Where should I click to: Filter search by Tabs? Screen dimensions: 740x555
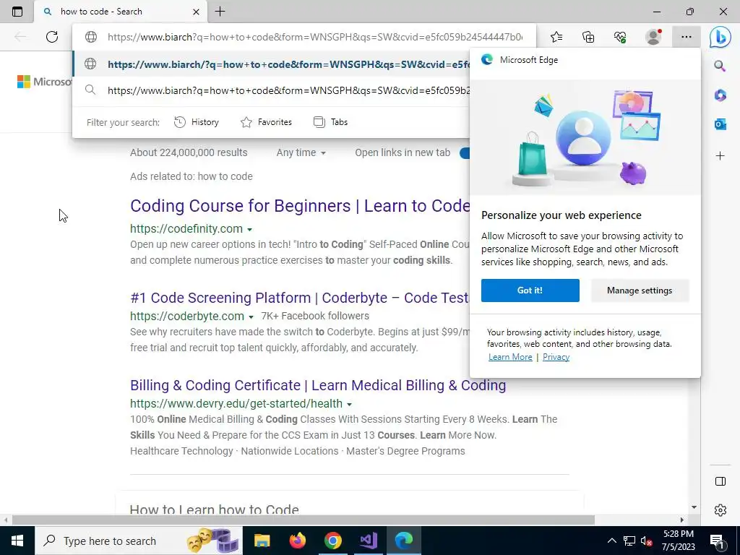tap(330, 122)
